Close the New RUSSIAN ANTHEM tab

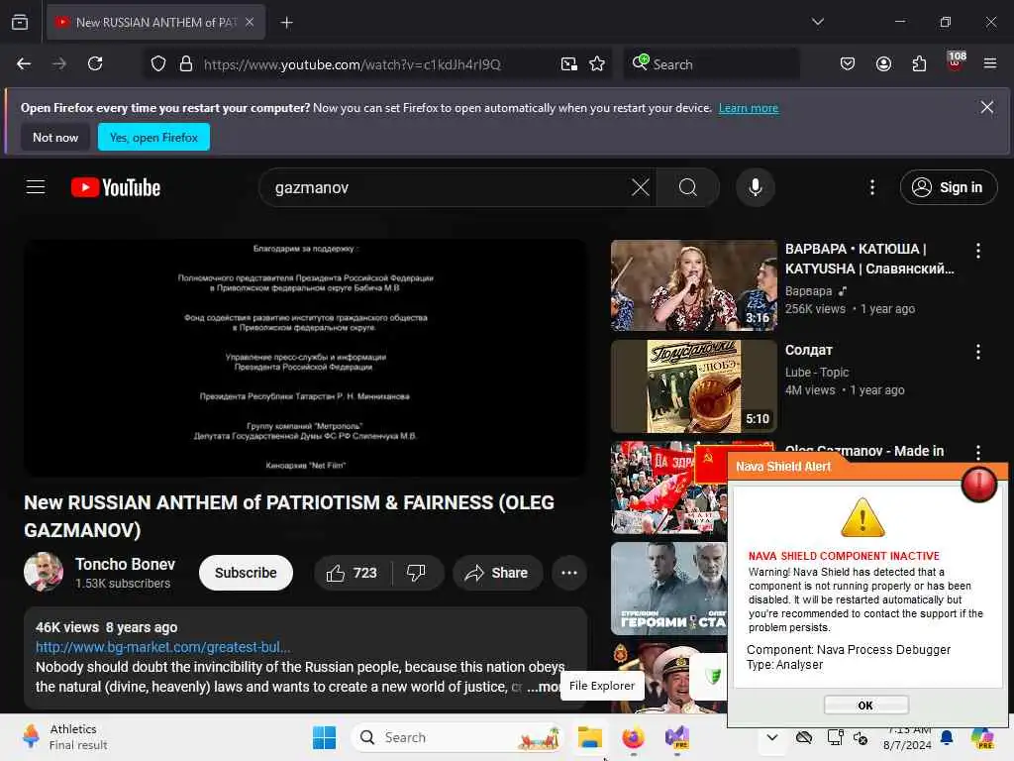(250, 22)
